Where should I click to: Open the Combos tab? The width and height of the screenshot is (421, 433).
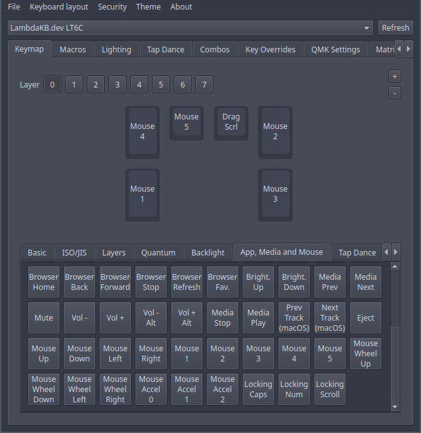(x=215, y=49)
